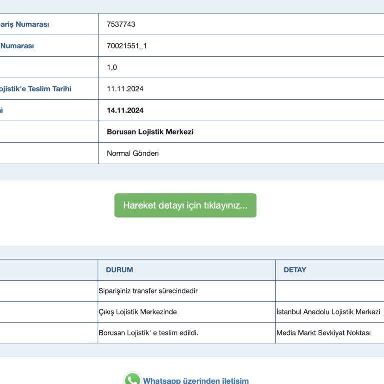The width and height of the screenshot is (384, 384).
Task: Click the green WhatsApp logo icon
Action: coord(132,379)
